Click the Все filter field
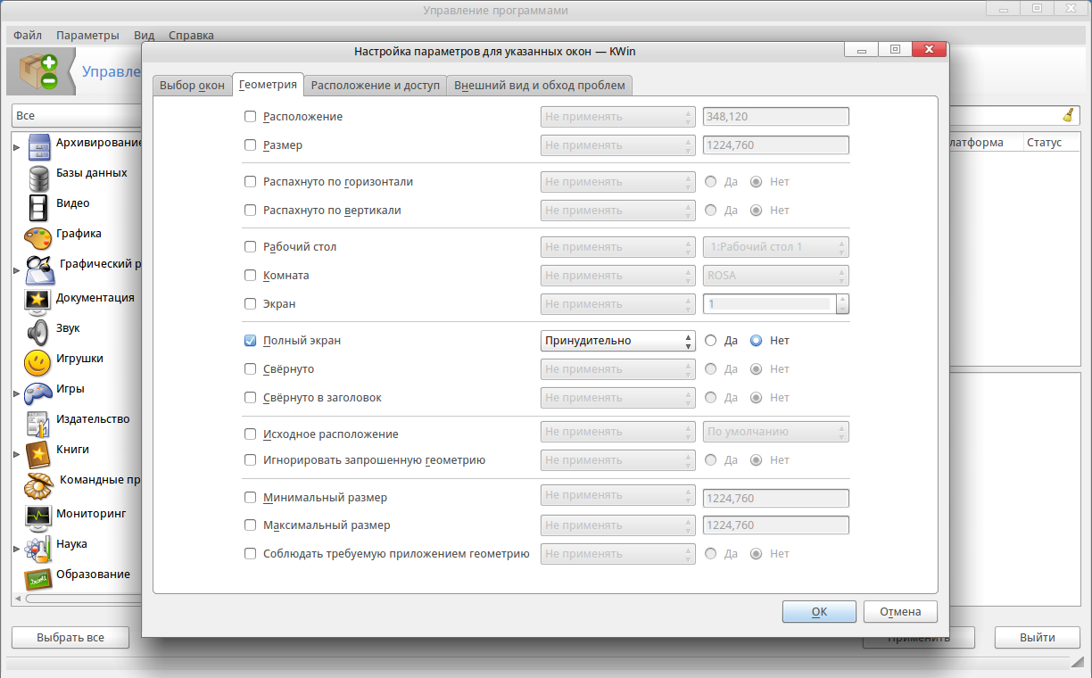This screenshot has height=678, width=1092. 77,116
